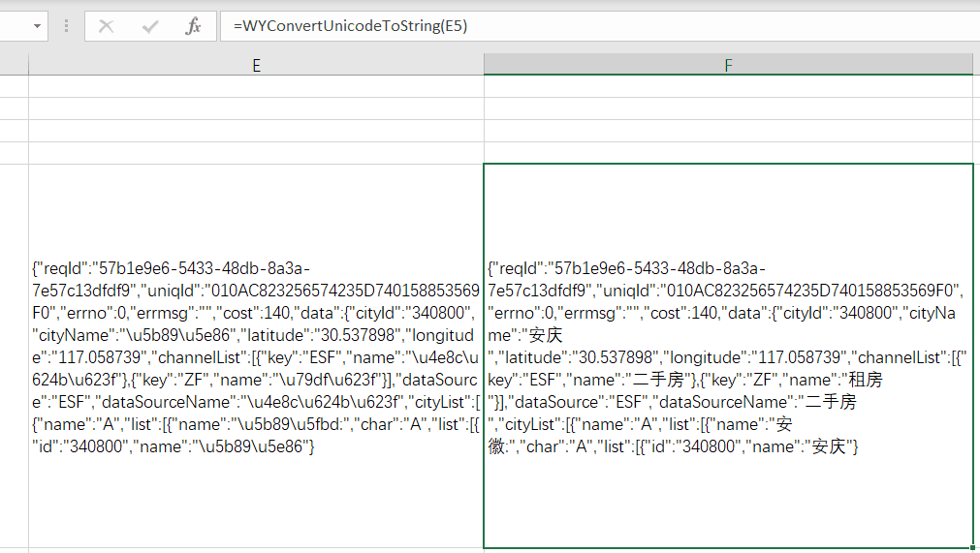Screen dimensions: 980x553
Task: Click the fill handle of the selected cell F5
Action: point(972,548)
